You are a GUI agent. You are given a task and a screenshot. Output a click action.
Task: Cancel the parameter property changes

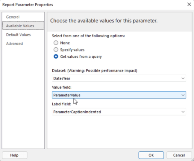tap(179, 155)
